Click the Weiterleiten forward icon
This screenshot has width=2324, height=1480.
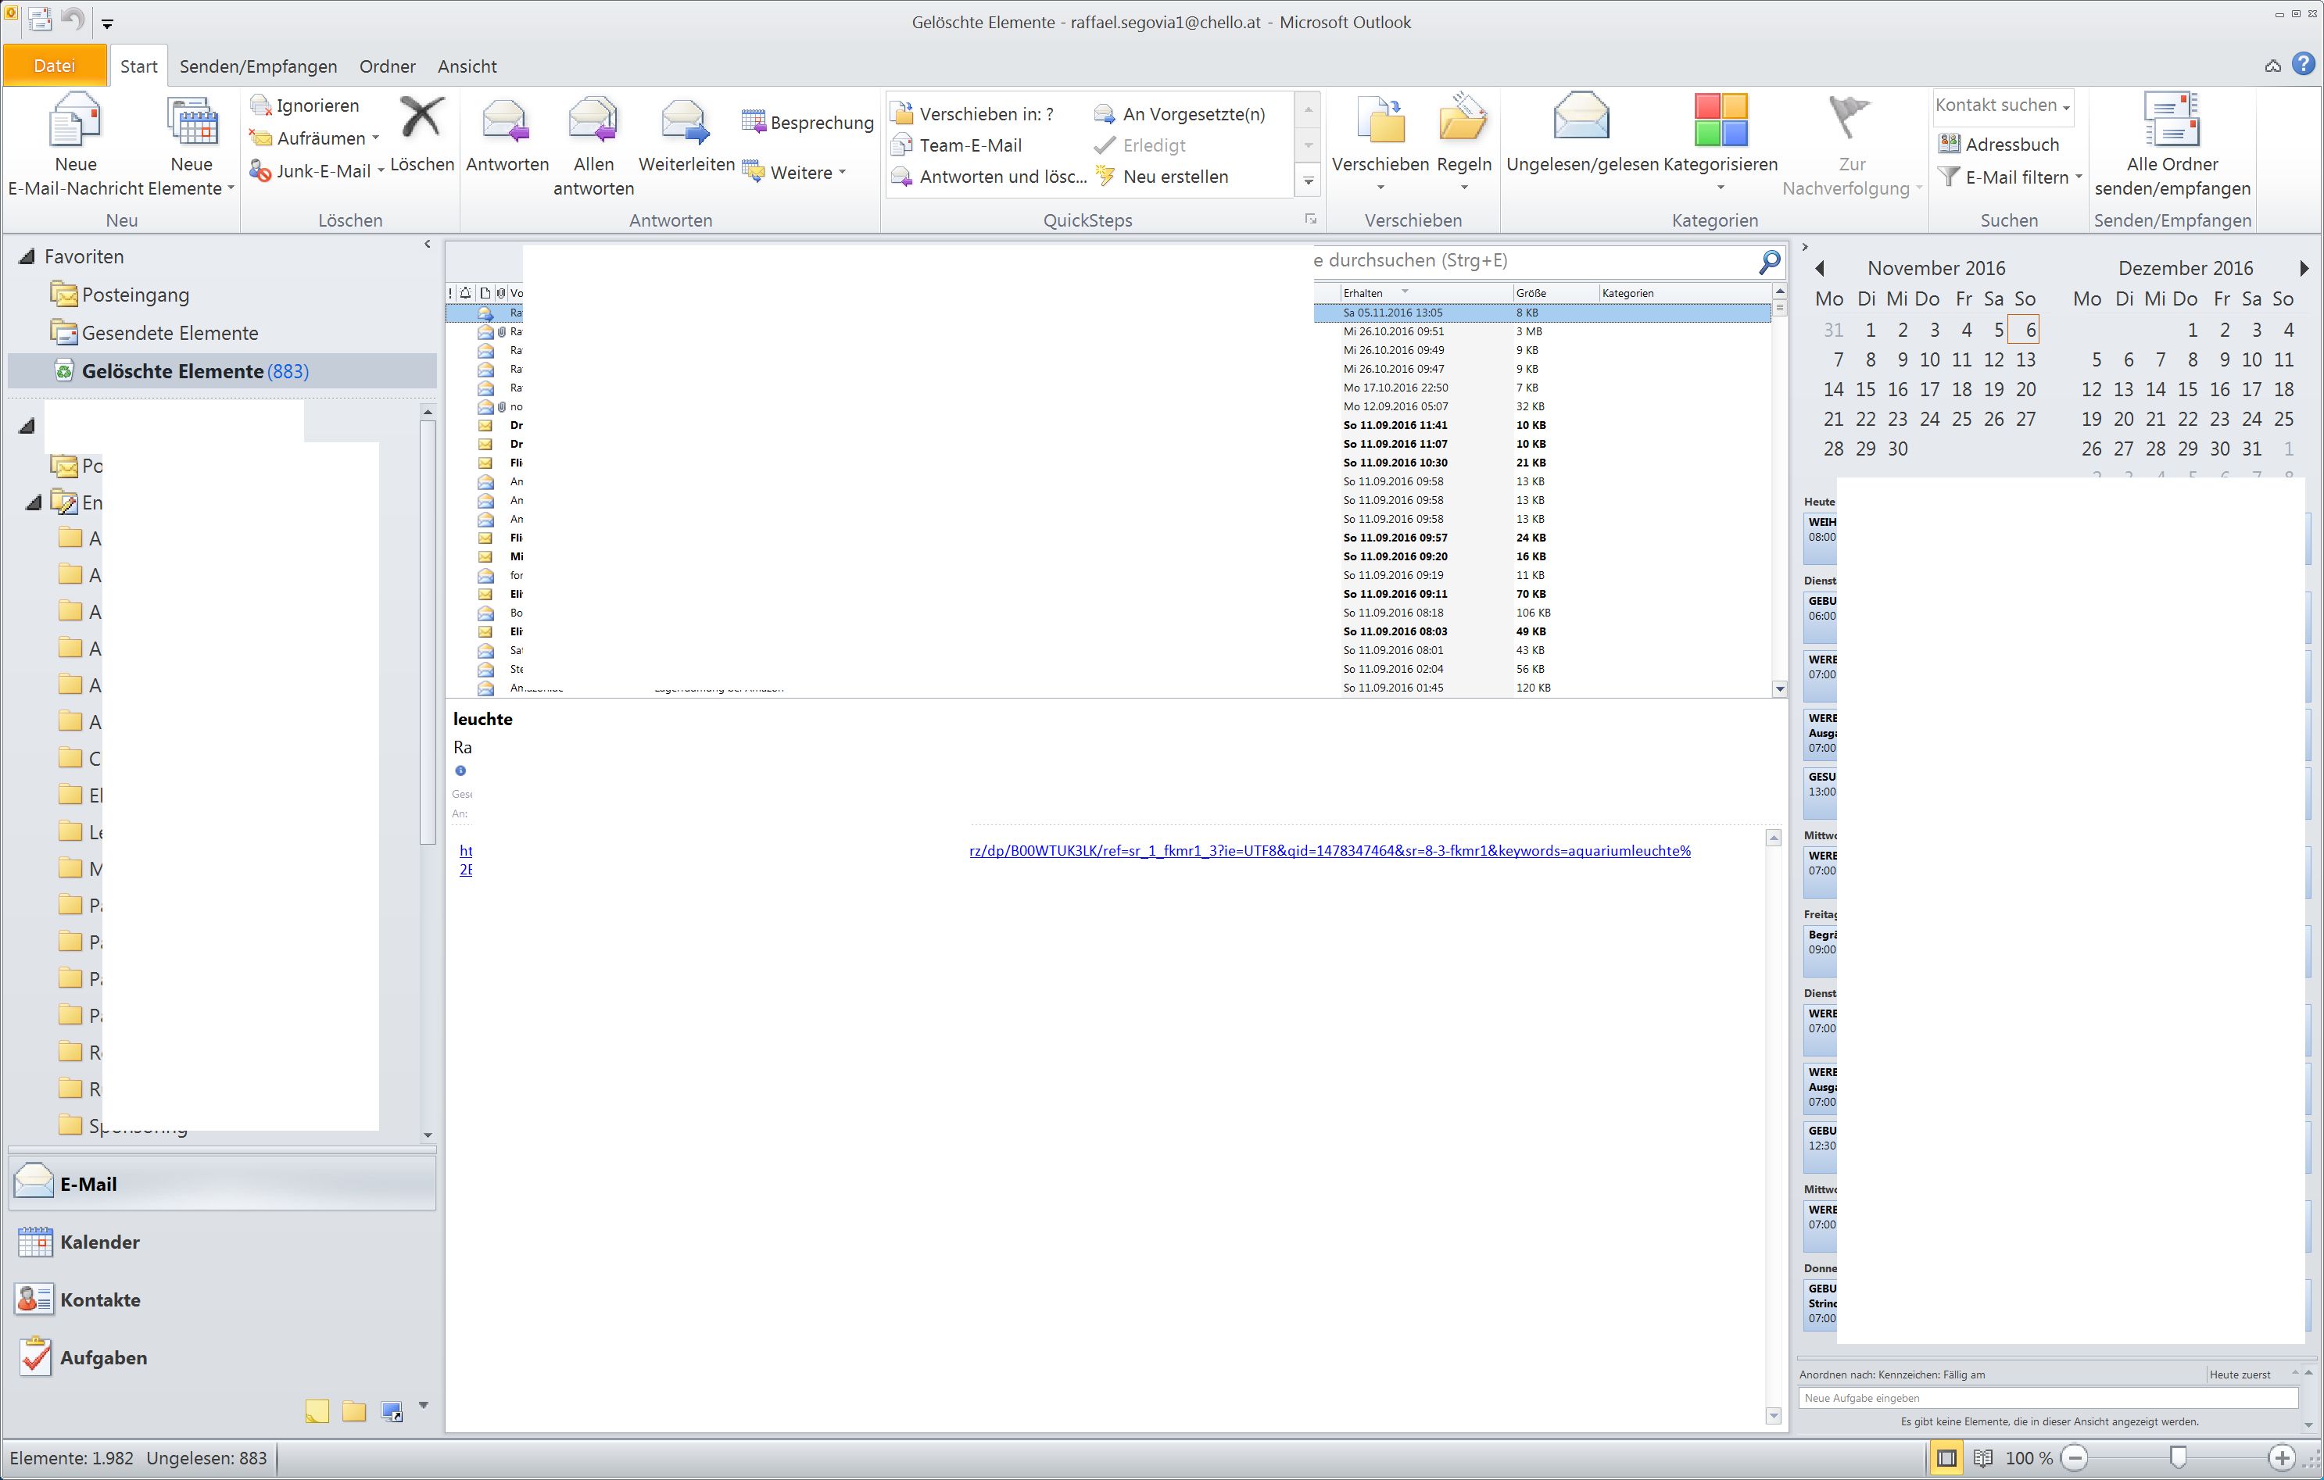686,123
